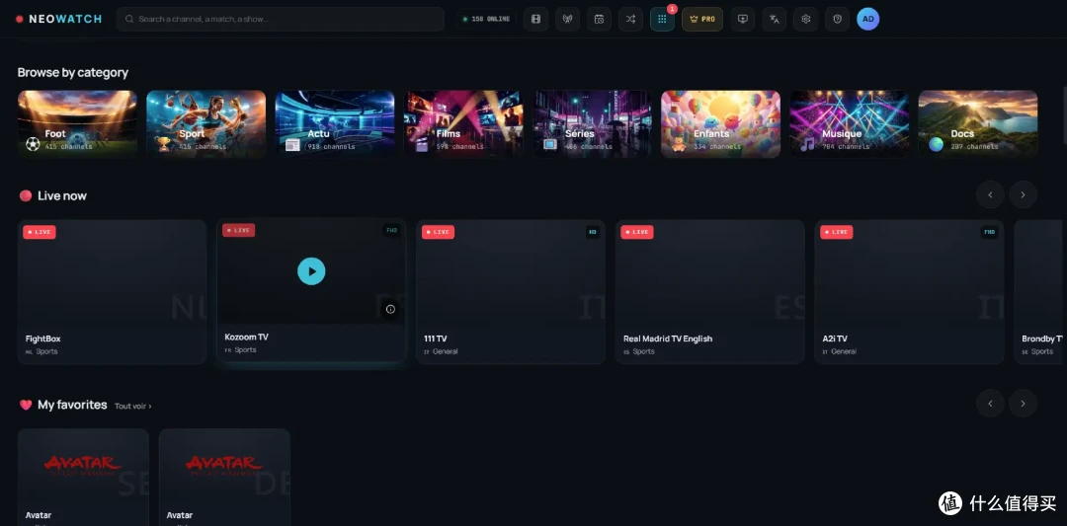1067x526 pixels.
Task: Open the film/movies icon in top bar
Action: 535,19
